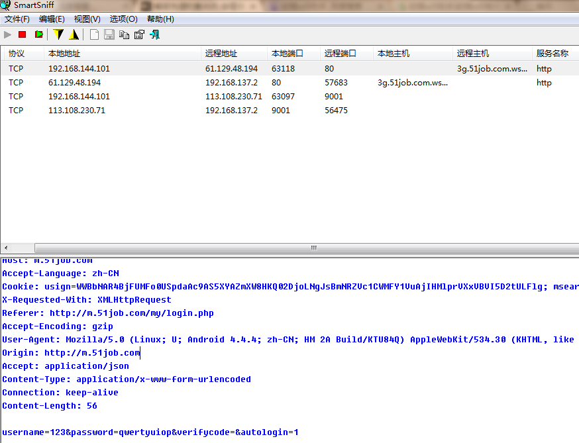The width and height of the screenshot is (579, 443).
Task: Click the username and password POST data line
Action: [150, 432]
